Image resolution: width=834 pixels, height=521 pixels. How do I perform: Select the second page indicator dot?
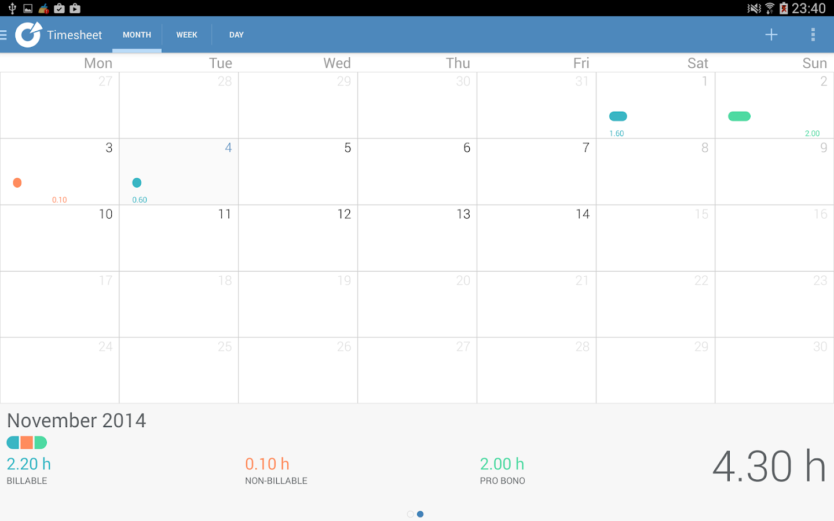420,513
